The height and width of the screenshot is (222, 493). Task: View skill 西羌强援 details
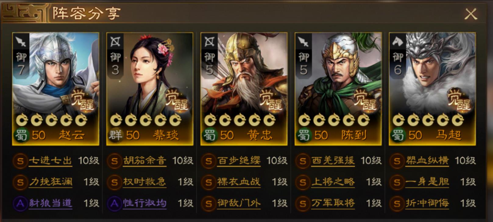(x=333, y=161)
